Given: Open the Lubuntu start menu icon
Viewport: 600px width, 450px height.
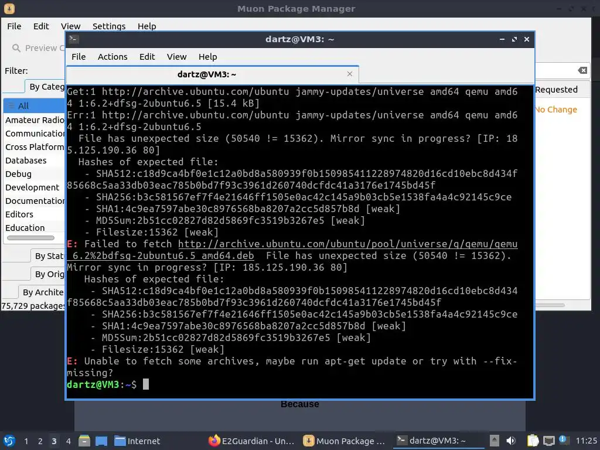Looking at the screenshot, I should pos(9,441).
